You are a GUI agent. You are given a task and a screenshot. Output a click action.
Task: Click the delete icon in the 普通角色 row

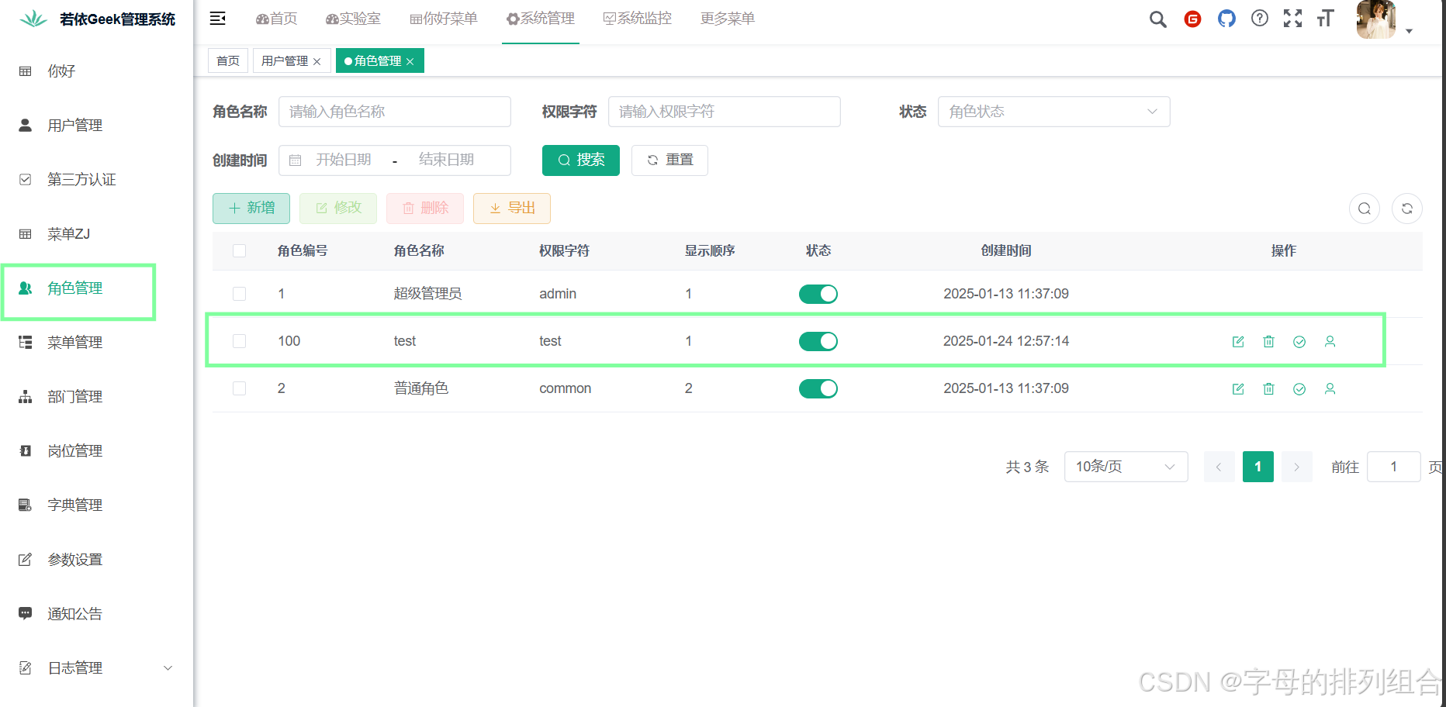pyautogui.click(x=1268, y=389)
